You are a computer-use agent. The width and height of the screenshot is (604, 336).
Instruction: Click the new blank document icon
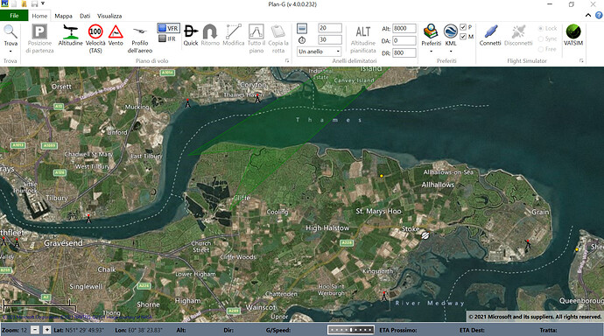click(x=14, y=3)
